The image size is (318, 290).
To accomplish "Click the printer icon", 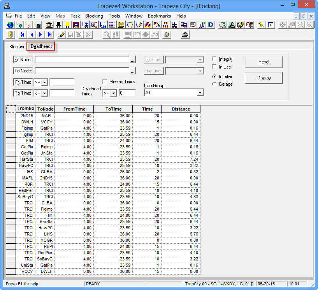I will coord(185,35).
